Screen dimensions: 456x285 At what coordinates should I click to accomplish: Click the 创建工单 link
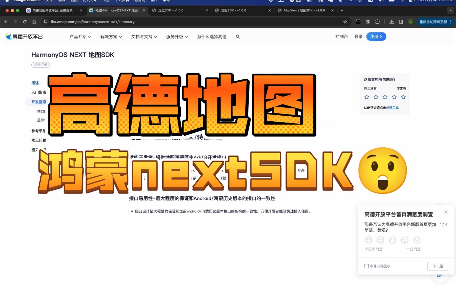pyautogui.click(x=392, y=108)
